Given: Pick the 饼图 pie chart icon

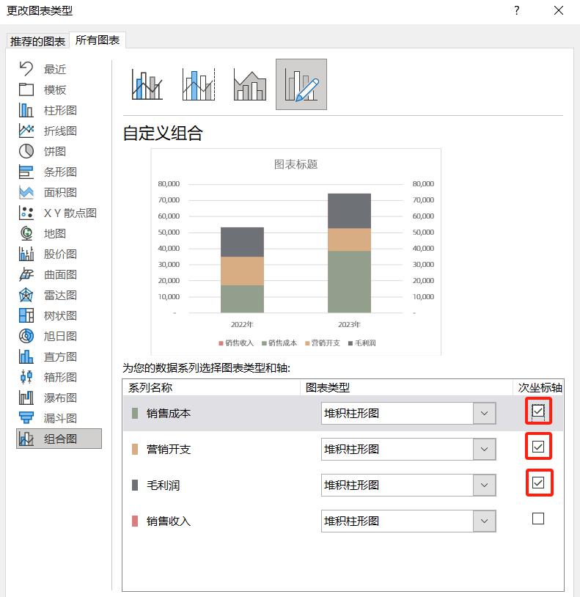Looking at the screenshot, I should coord(26,151).
